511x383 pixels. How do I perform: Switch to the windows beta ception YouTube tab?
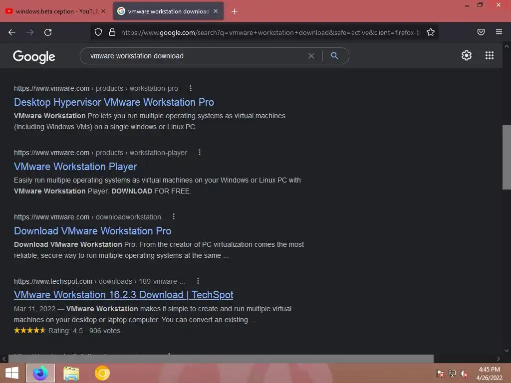[x=56, y=11]
